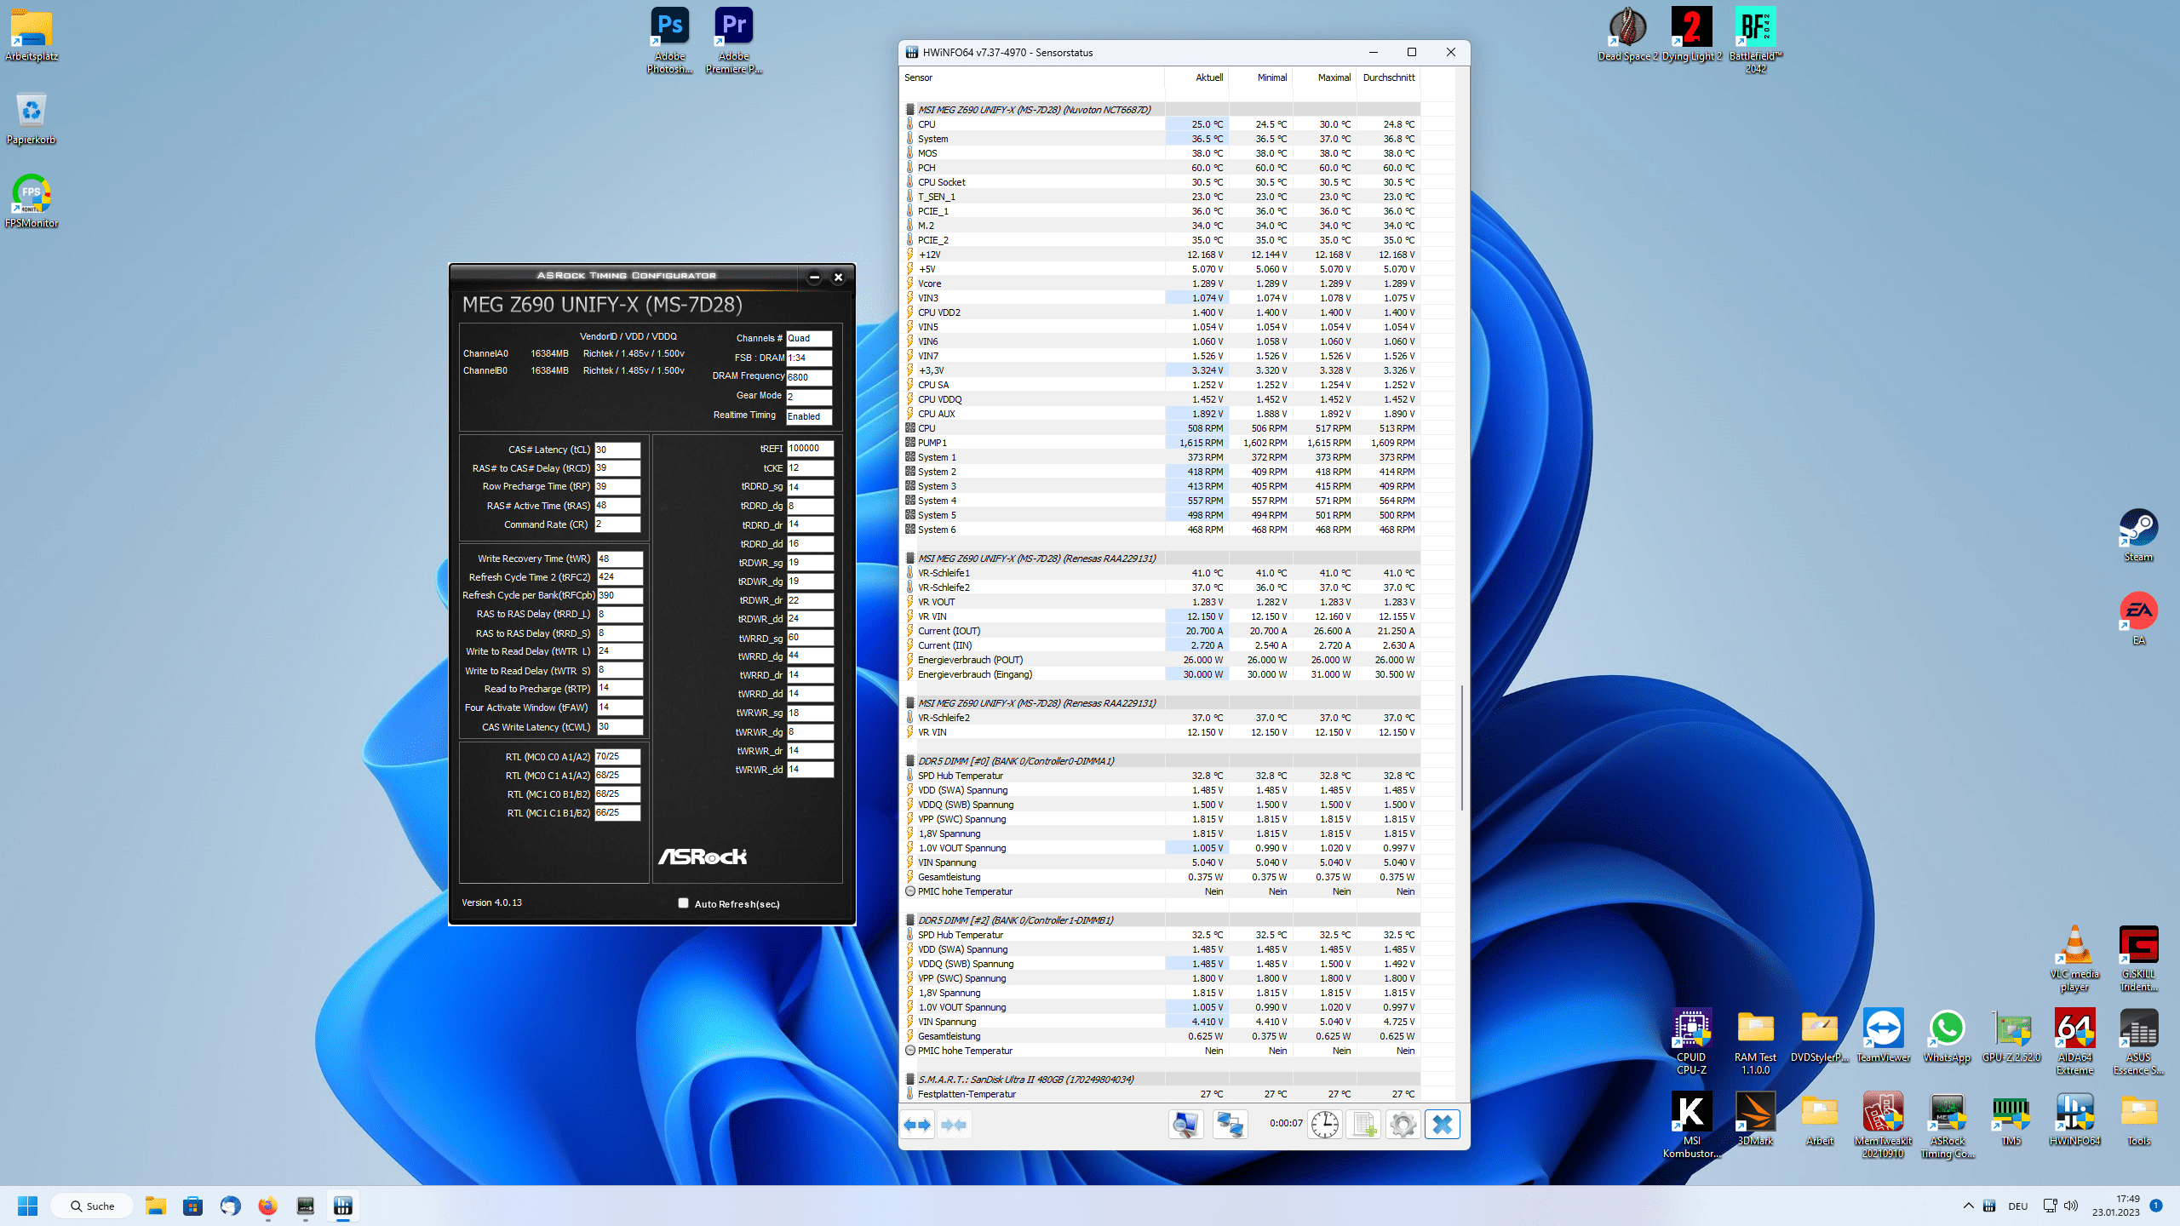Collapse S.M.A.R.T. SanDisk Ultra II group
The image size is (2180, 1226).
click(x=910, y=1080)
